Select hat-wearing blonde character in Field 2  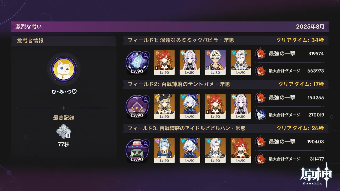[x=164, y=106]
